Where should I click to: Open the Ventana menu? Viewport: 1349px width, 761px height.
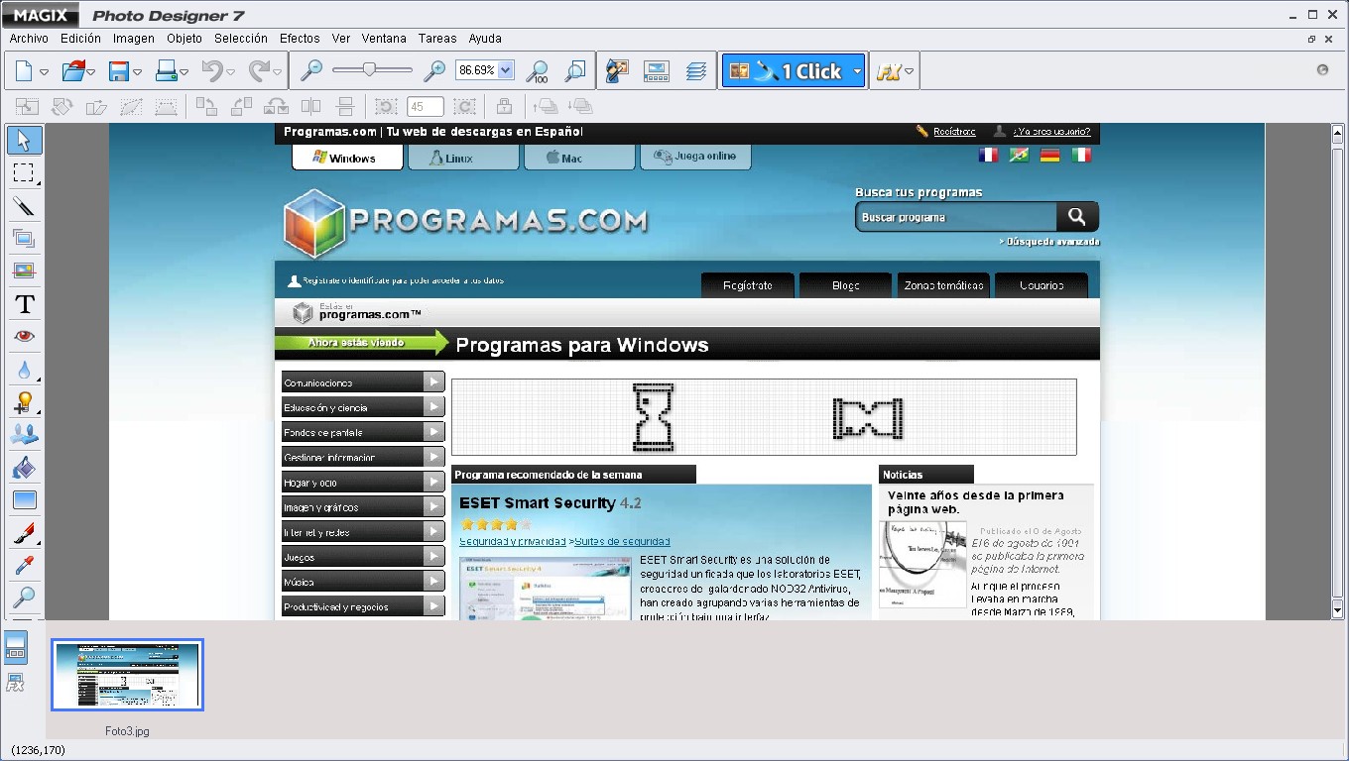pos(384,39)
